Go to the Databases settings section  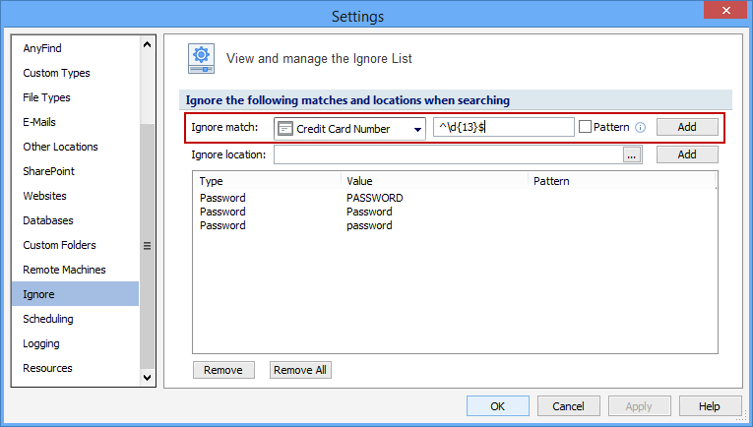click(48, 220)
